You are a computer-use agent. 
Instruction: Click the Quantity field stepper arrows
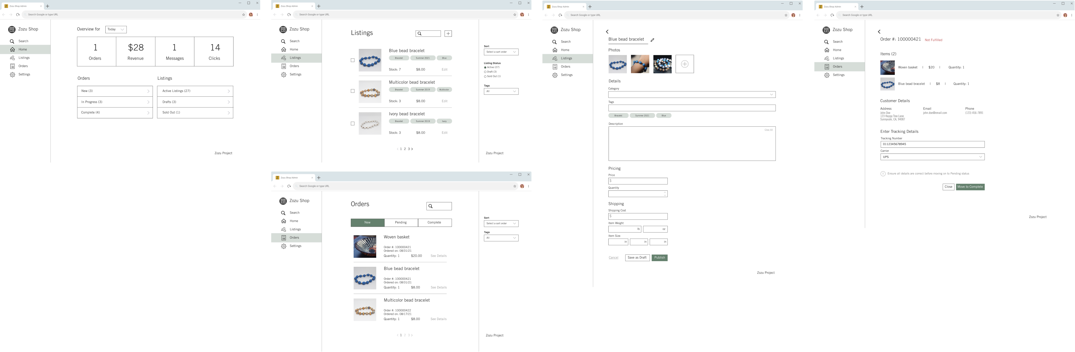(x=665, y=194)
